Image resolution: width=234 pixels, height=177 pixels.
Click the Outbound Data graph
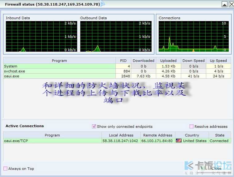point(116,36)
